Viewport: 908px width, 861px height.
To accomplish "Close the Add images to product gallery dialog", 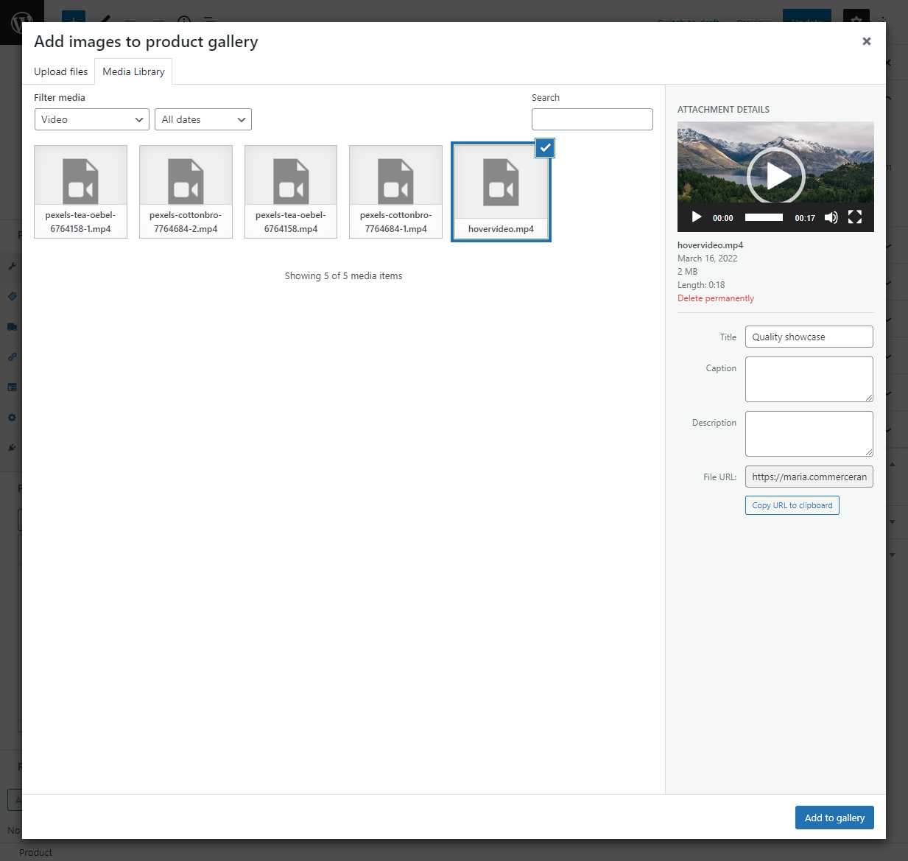I will (867, 41).
